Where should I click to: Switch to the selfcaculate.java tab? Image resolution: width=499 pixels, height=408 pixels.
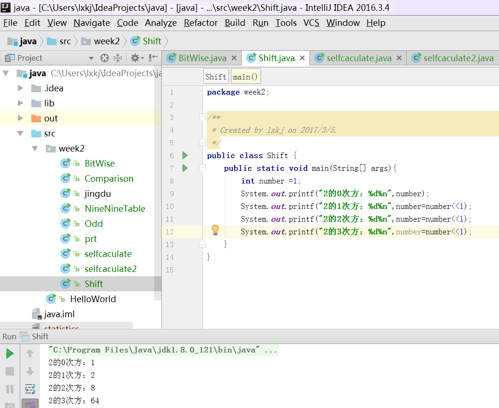(359, 58)
